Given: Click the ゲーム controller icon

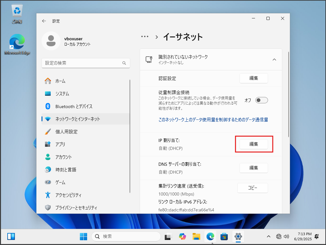Looking at the screenshot, I should point(48,182).
